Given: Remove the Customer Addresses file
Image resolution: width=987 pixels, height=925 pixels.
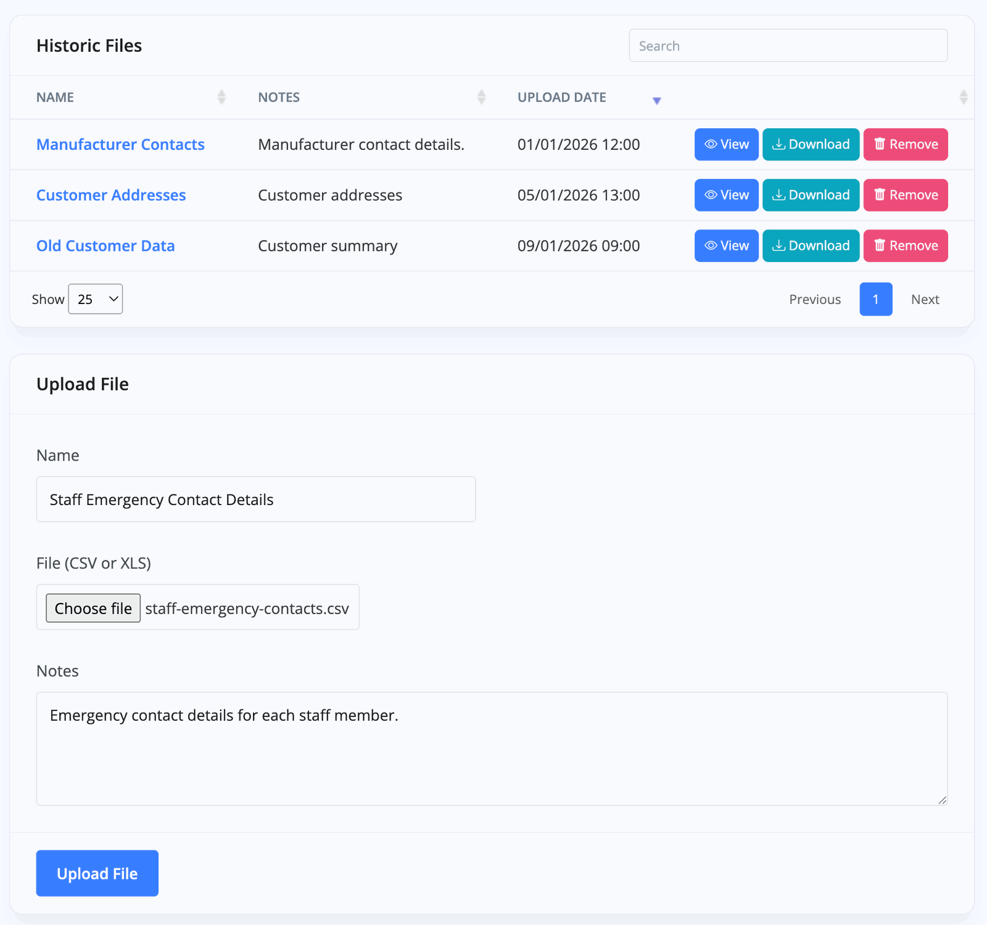Looking at the screenshot, I should (905, 195).
